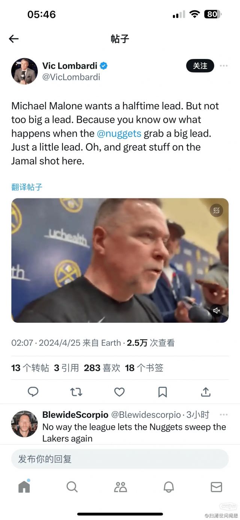
Task: Open the Home tab in bottom bar
Action: coord(24,487)
